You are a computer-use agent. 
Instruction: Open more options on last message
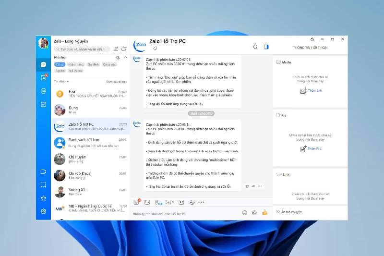coord(260,186)
